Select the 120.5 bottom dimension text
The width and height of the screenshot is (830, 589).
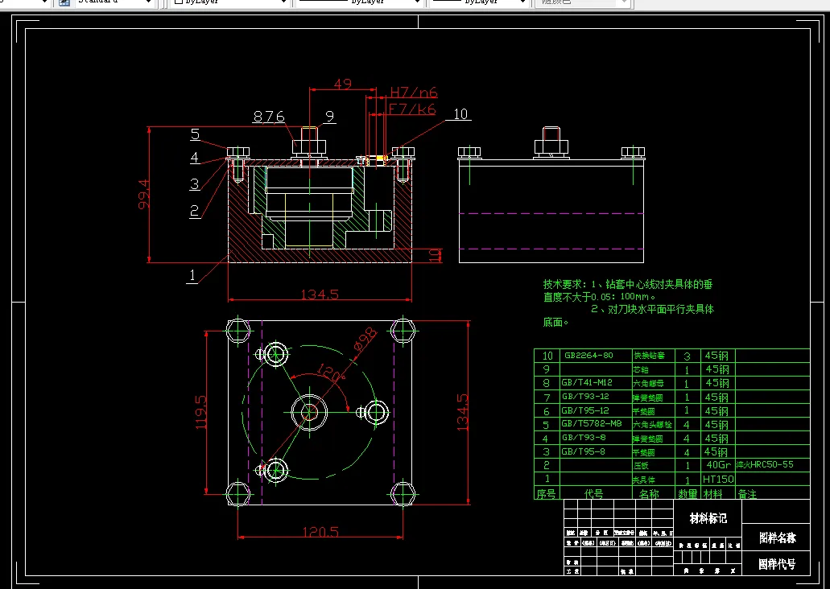(320, 531)
